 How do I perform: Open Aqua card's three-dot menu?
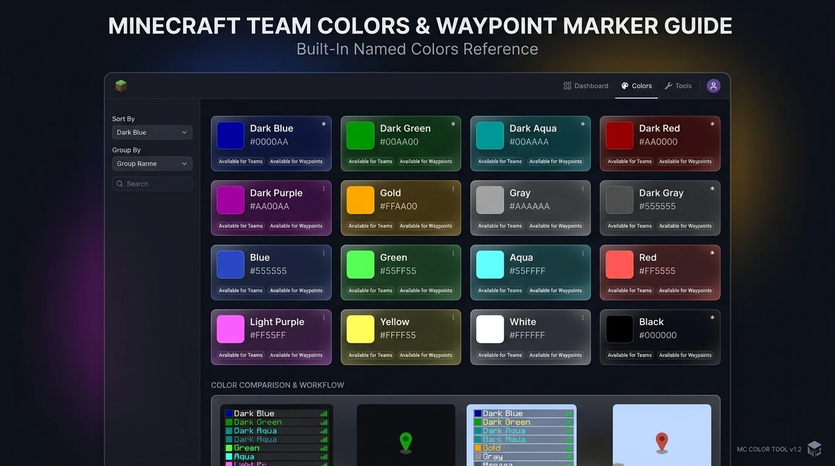coord(583,253)
